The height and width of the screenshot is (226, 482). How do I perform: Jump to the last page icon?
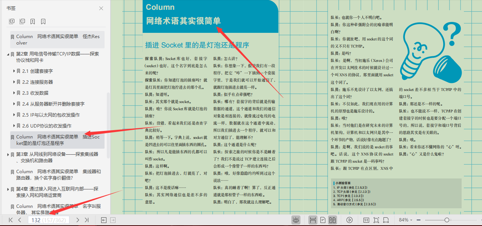pyautogui.click(x=86, y=220)
